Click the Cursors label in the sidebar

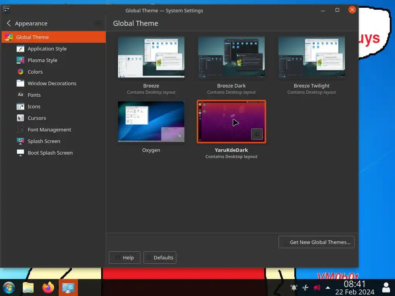[37, 118]
